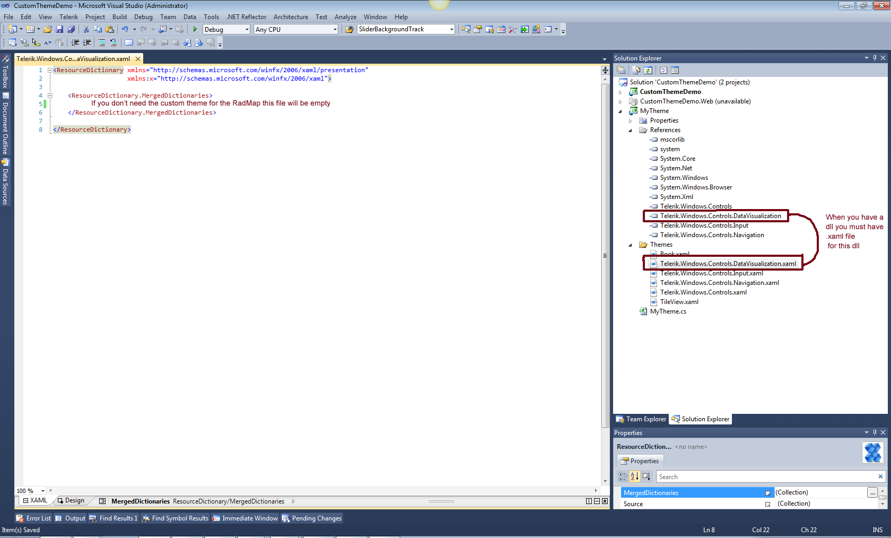The width and height of the screenshot is (891, 538).
Task: Start debugging with the green play arrow
Action: (x=195, y=30)
